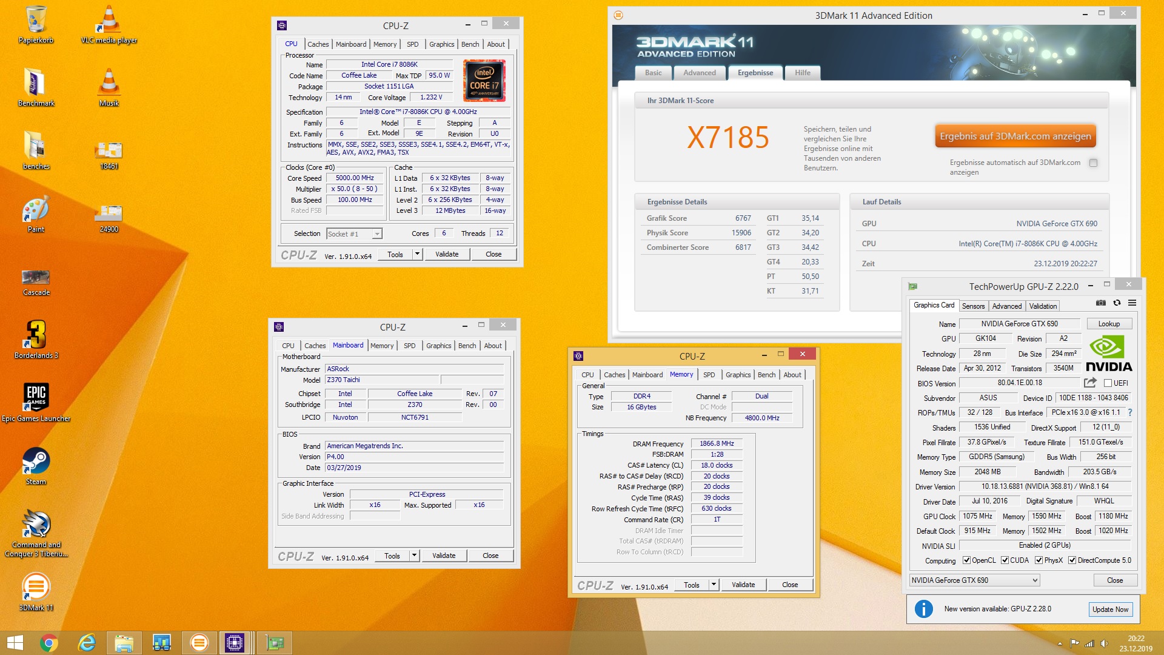1164x655 pixels.
Task: Launch Epic Games Launcher shortcut
Action: click(36, 403)
